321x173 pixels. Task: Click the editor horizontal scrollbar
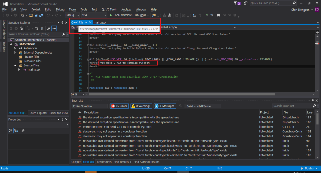pos(182,94)
